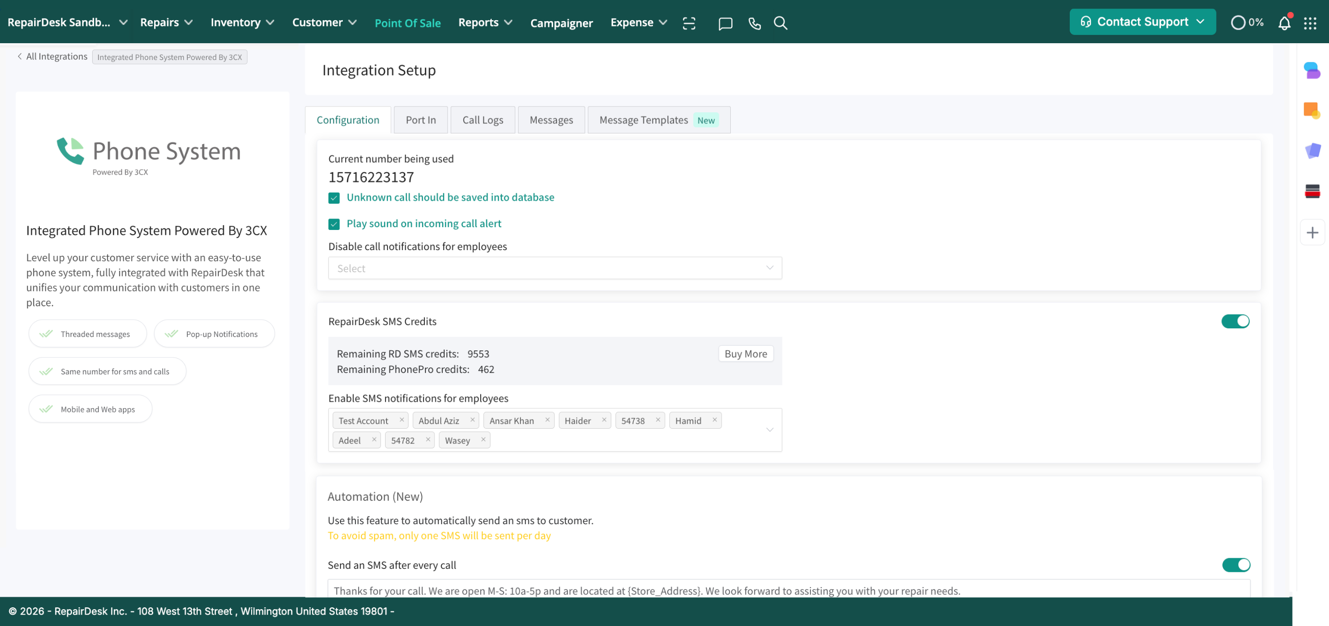Remove Test Account from SMS notifications

[x=401, y=420]
